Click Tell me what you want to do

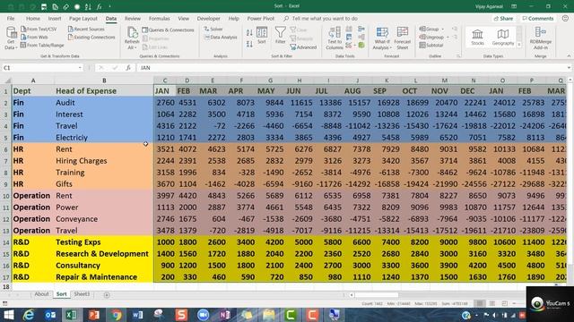pyautogui.click(x=325, y=18)
